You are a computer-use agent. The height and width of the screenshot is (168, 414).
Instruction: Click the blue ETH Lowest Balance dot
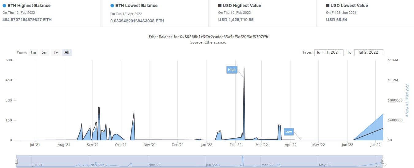pos(112,6)
